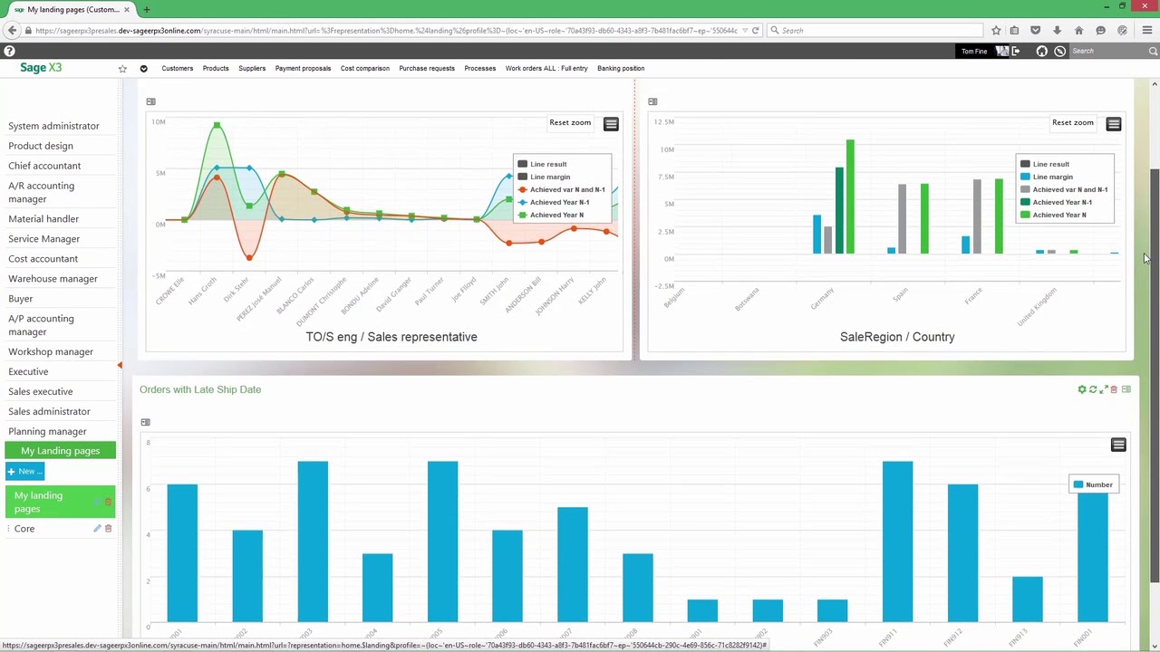Click the trash icon beside Core
Viewport: 1160px width, 652px height.
pyautogui.click(x=108, y=529)
